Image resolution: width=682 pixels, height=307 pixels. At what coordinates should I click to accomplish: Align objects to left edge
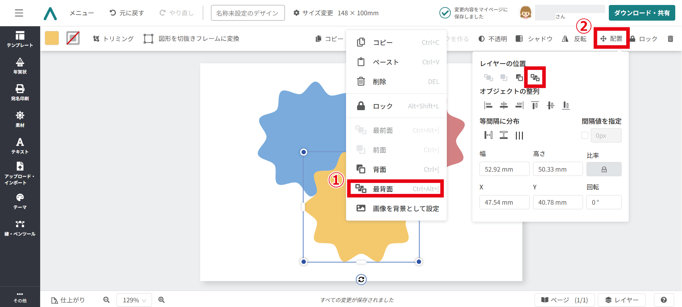click(x=488, y=106)
